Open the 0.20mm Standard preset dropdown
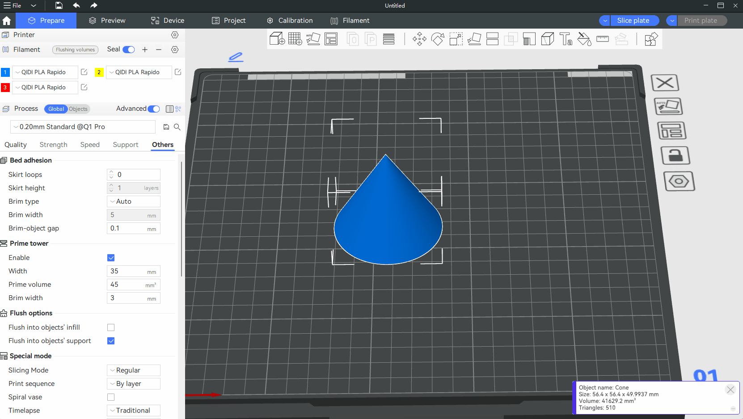The width and height of the screenshot is (743, 419). click(x=83, y=127)
